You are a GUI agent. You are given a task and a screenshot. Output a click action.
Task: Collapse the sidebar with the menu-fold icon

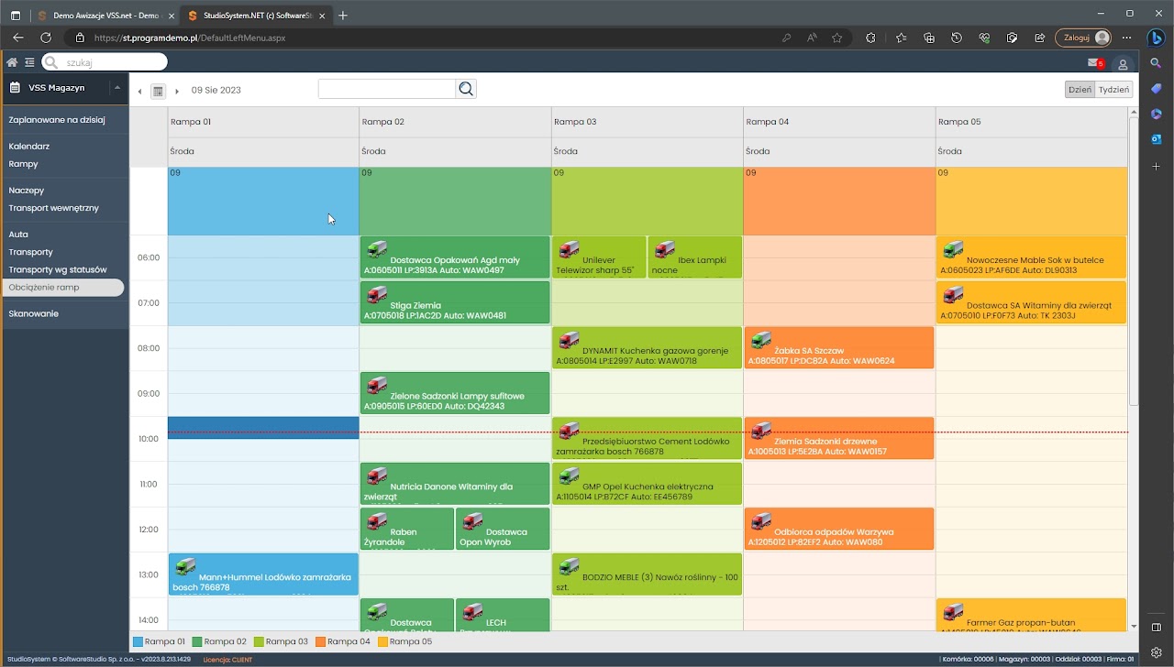(x=29, y=62)
